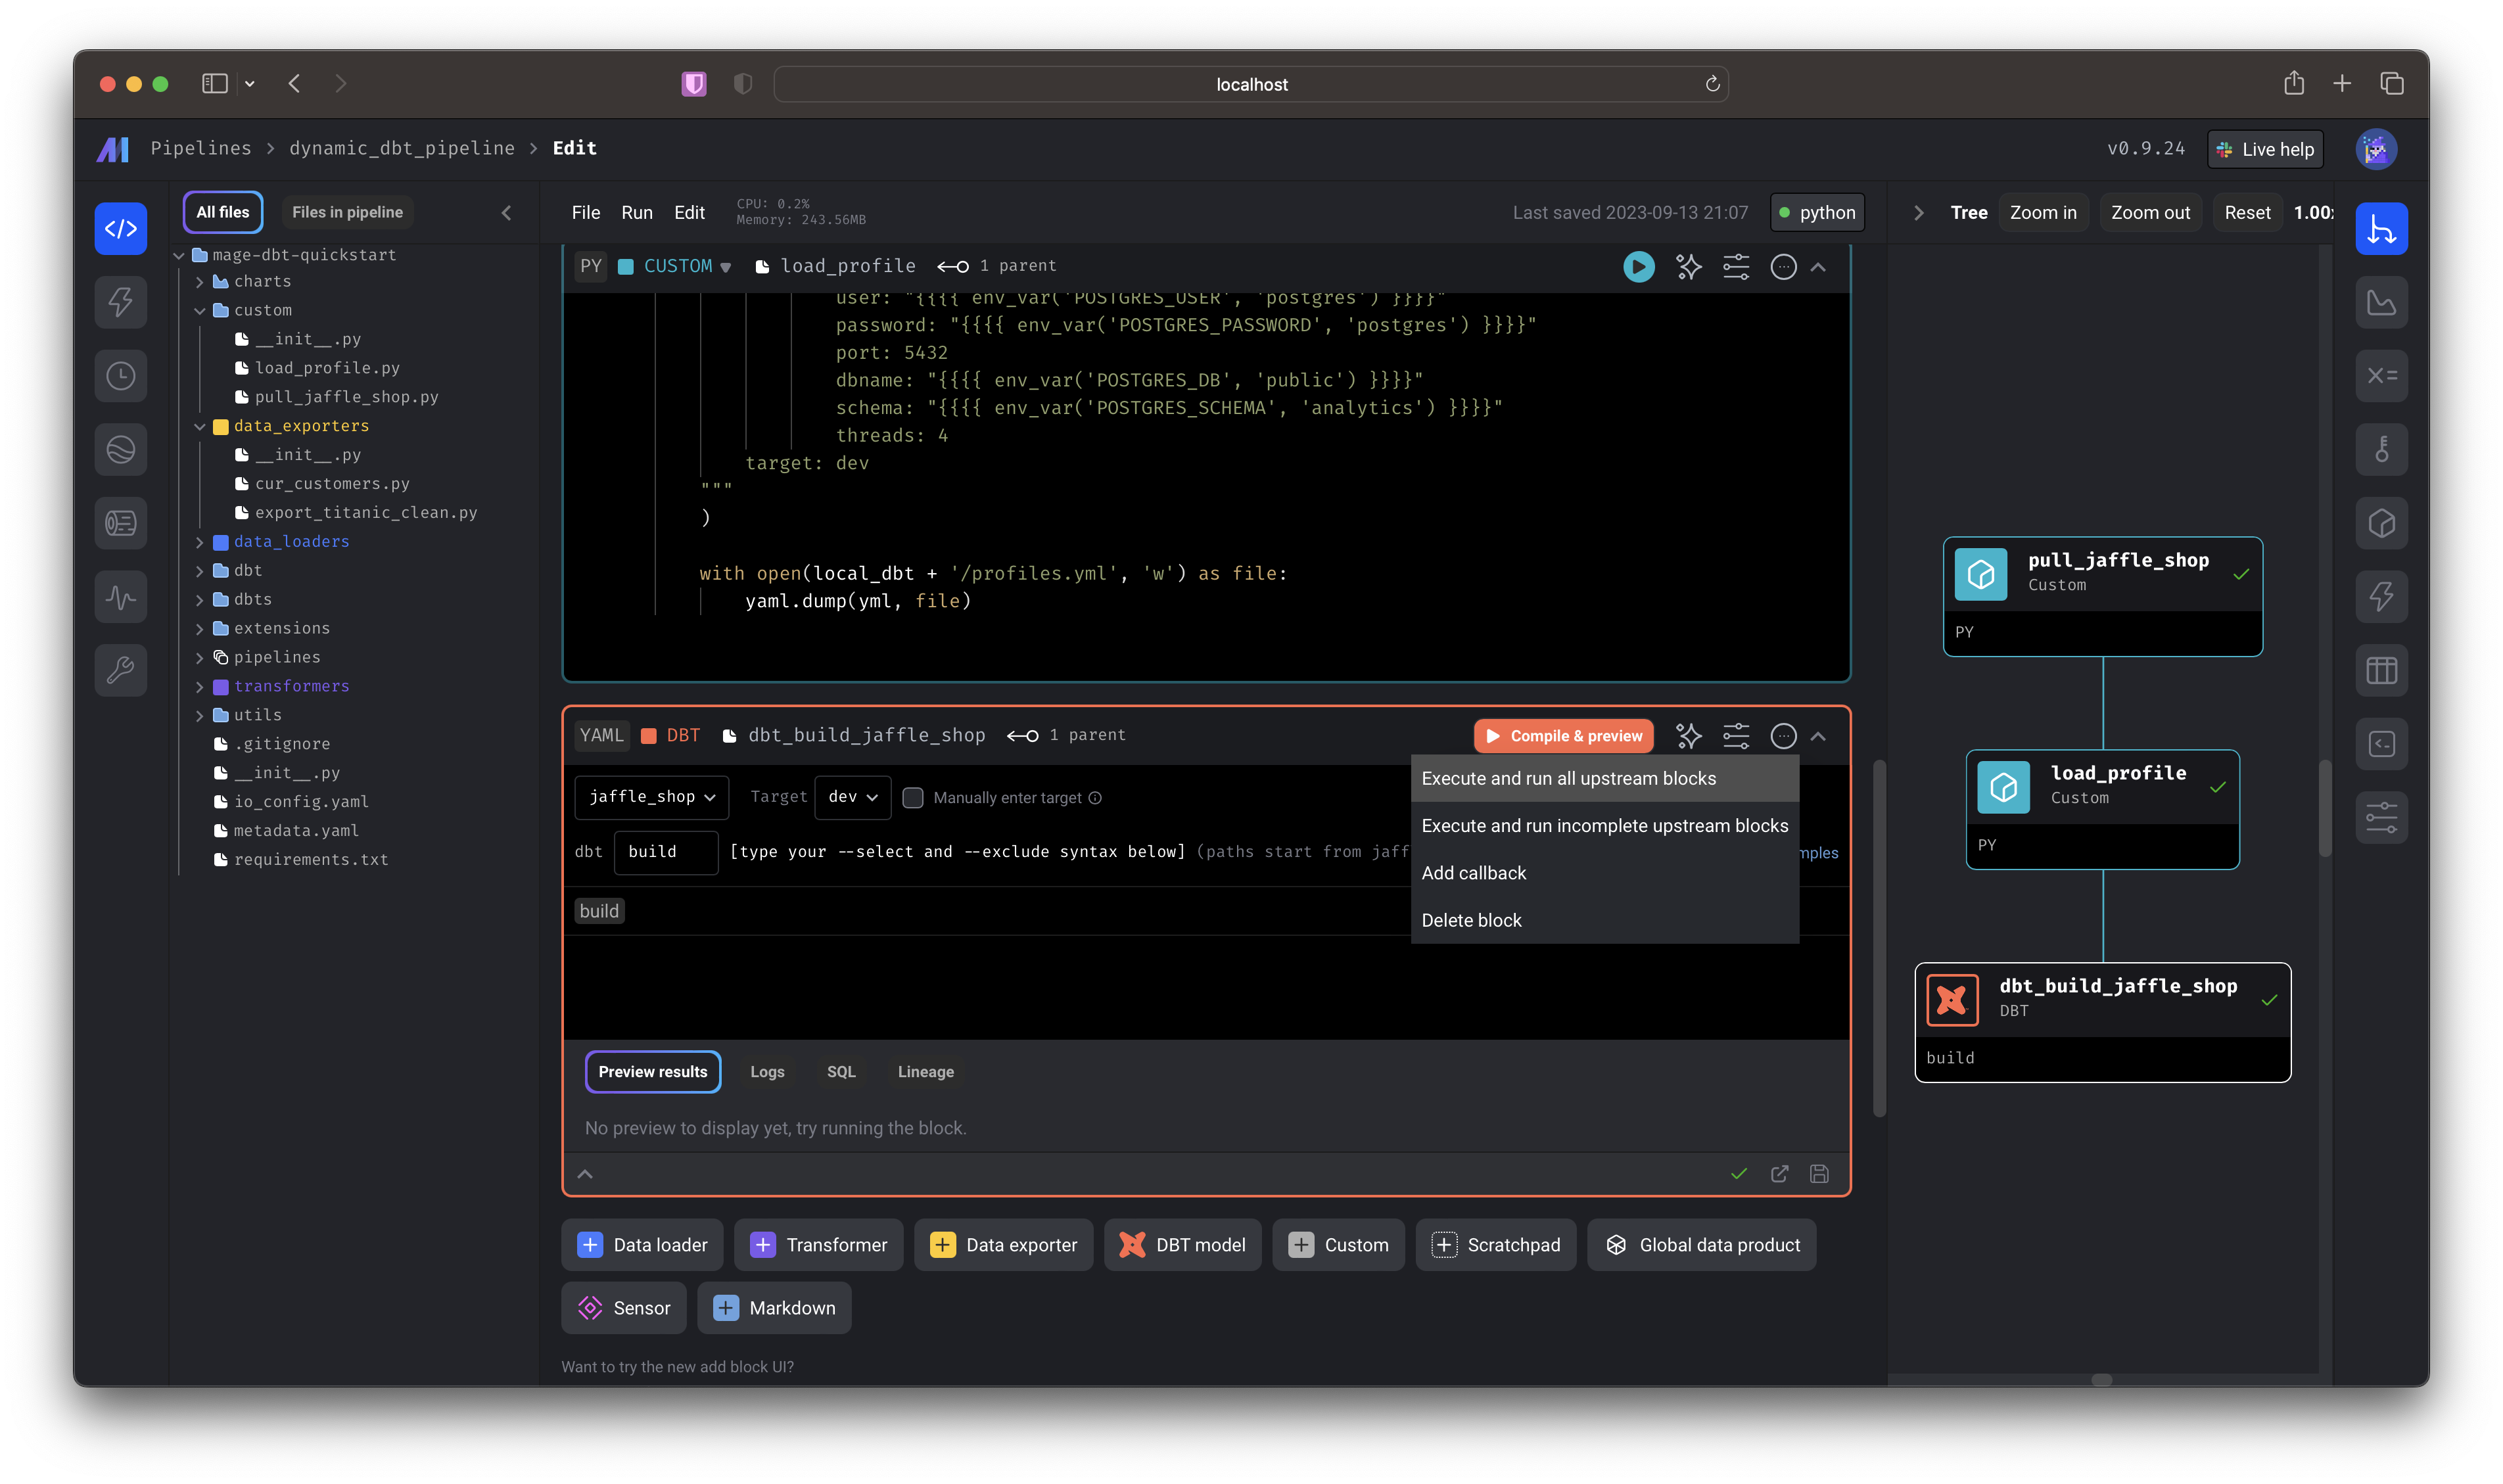Image resolution: width=2503 pixels, height=1484 pixels.
Task: Open load_profile.py in file tree
Action: coord(326,368)
